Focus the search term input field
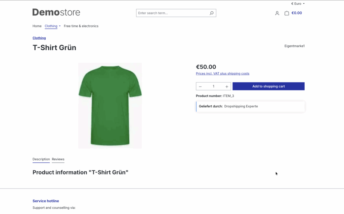The image size is (344, 214). tap(171, 13)
